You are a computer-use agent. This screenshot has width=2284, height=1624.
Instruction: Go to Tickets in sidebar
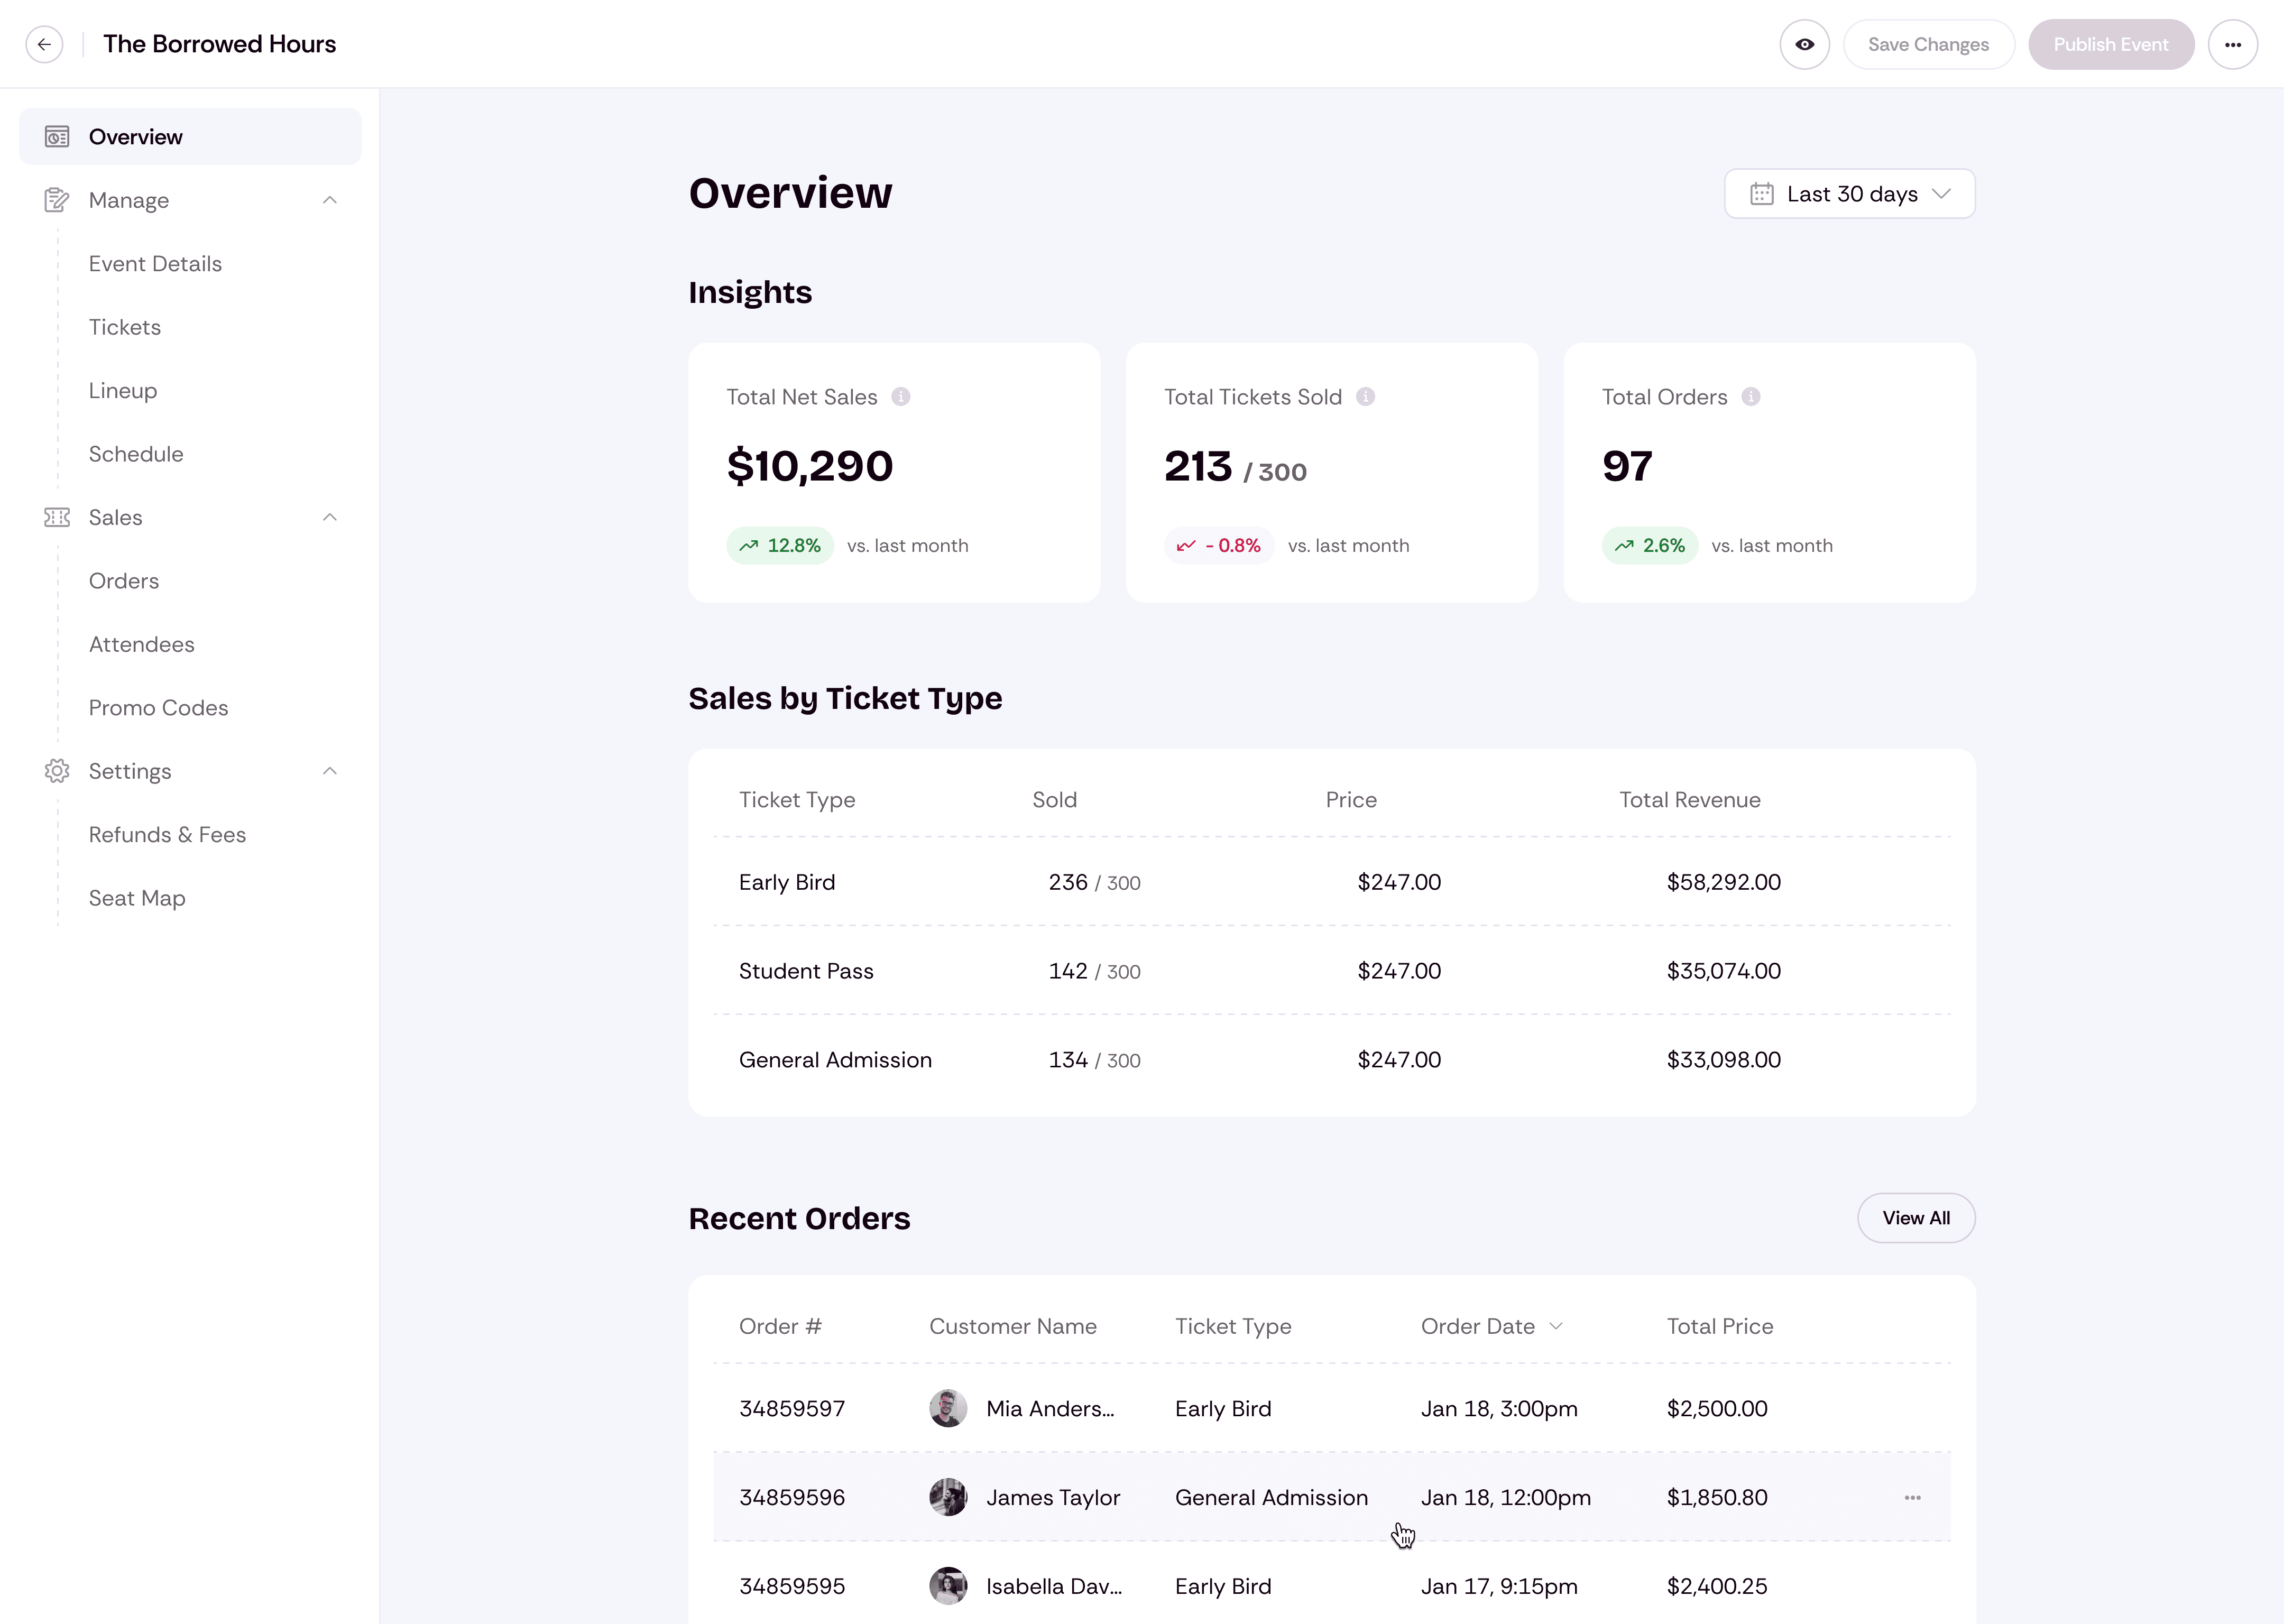coord(125,327)
